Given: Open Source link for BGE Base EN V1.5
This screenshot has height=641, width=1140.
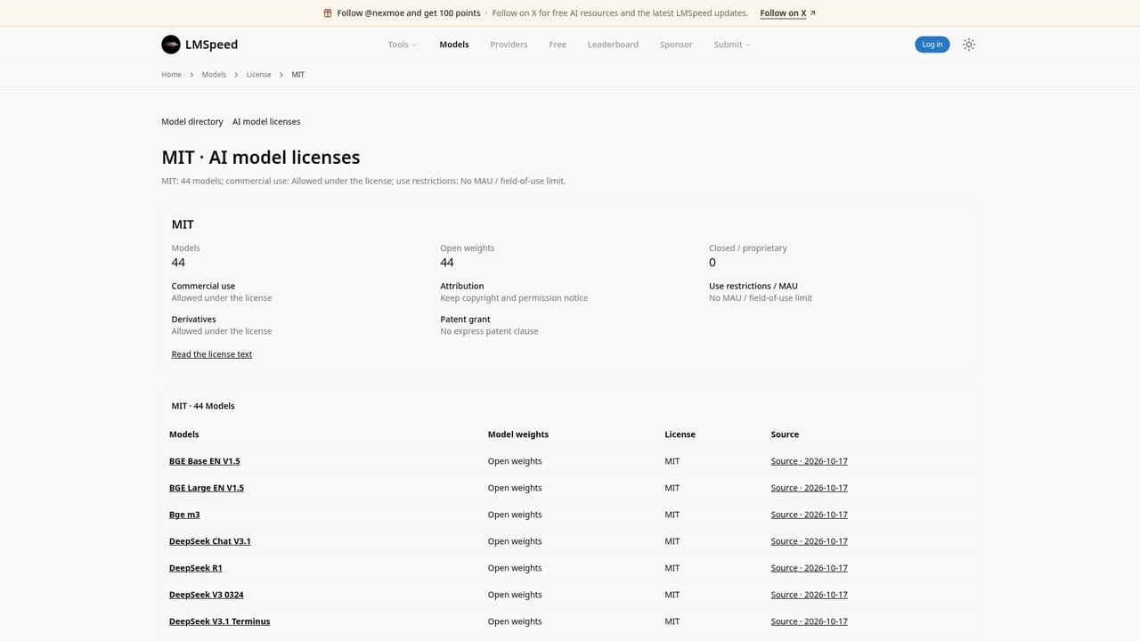Looking at the screenshot, I should (810, 461).
